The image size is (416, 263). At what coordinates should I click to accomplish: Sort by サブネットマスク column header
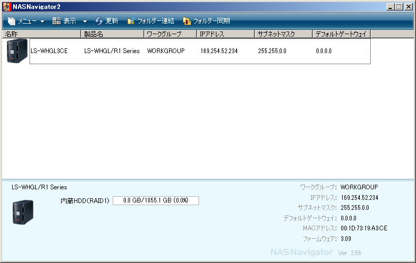284,34
